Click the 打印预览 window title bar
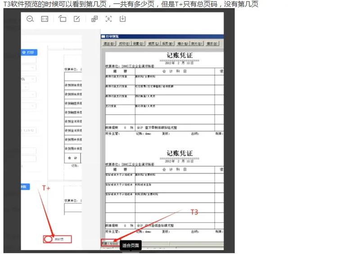 coord(162,36)
